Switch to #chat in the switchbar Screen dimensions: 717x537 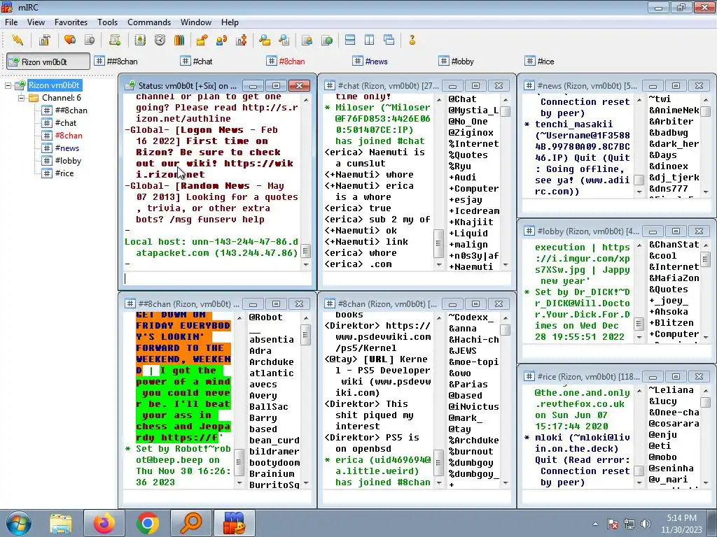[197, 62]
